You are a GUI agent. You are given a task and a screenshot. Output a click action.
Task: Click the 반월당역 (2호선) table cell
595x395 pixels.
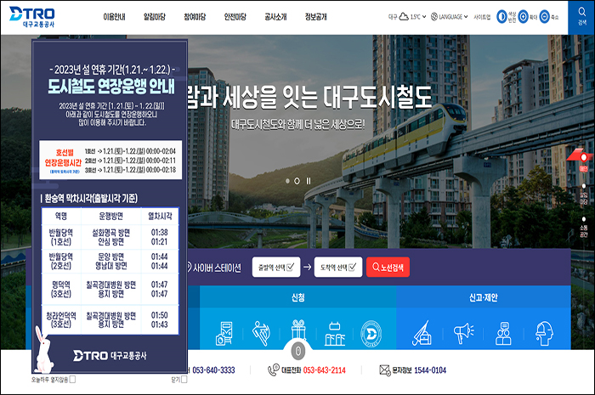pos(61,261)
